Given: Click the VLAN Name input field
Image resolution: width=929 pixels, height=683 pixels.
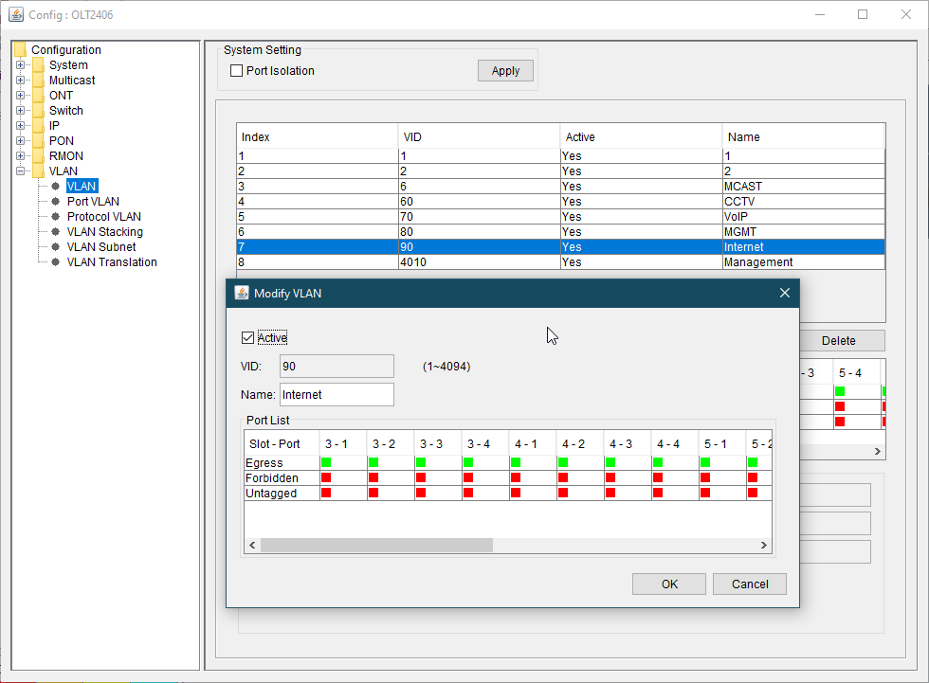Looking at the screenshot, I should pyautogui.click(x=337, y=395).
